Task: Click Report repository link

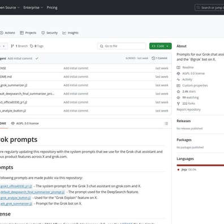Action: 188,110
